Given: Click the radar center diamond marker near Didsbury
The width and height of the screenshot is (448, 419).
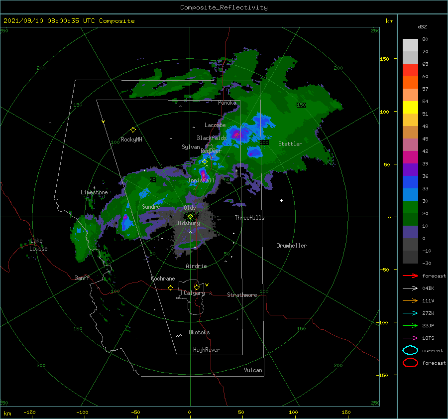Looking at the screenshot, I should pyautogui.click(x=190, y=217).
